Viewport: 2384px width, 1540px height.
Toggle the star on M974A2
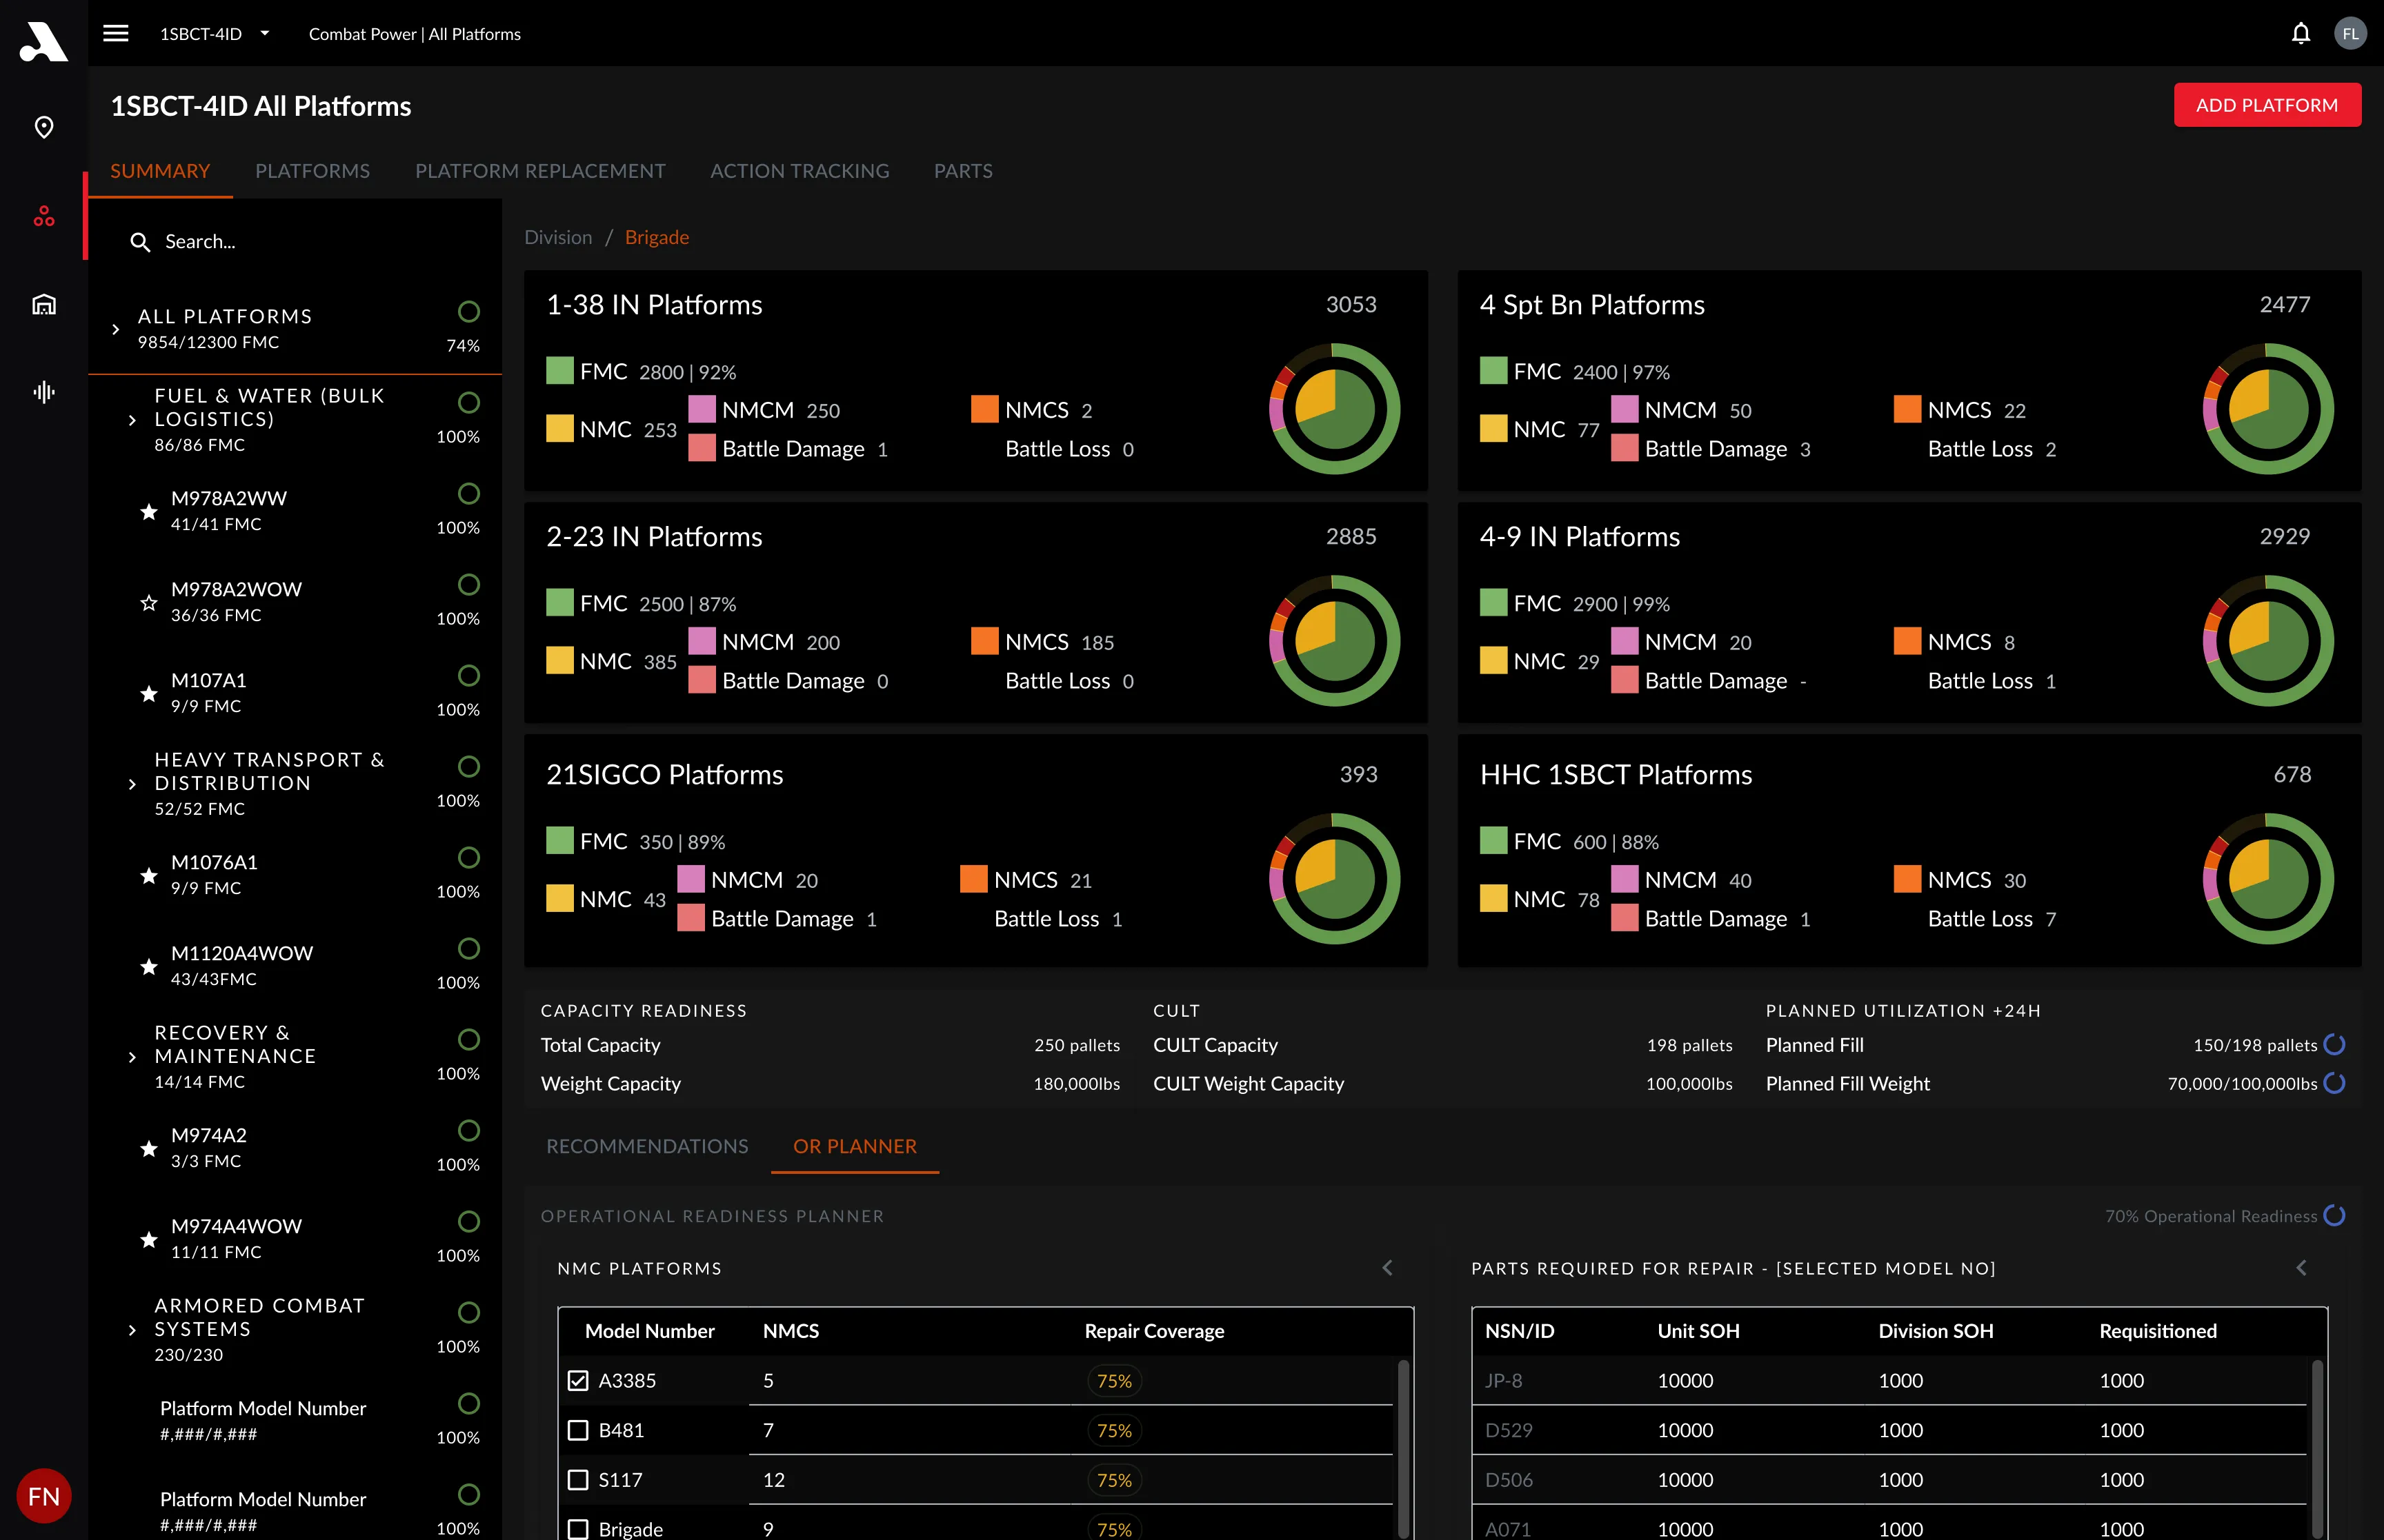coord(149,1149)
